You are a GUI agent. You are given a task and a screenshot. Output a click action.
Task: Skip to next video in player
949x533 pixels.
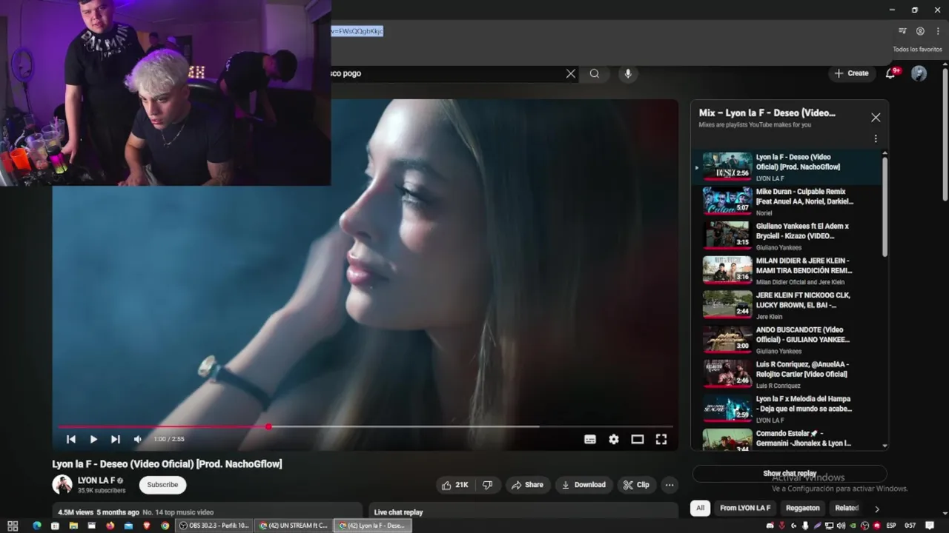tap(116, 439)
